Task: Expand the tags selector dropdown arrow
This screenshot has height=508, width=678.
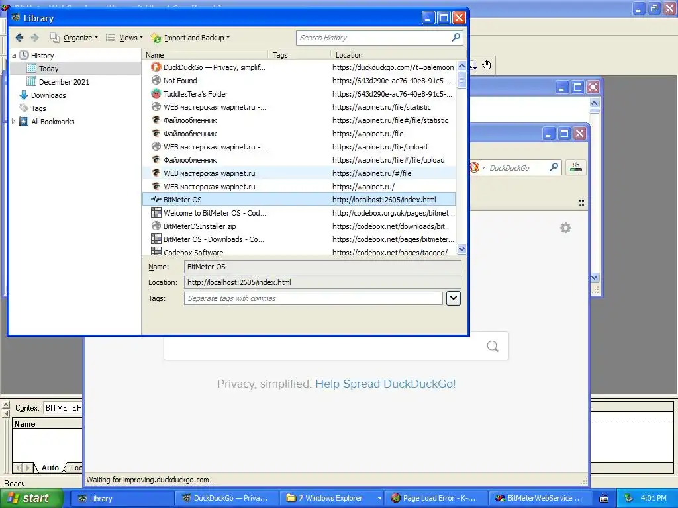Action: tap(453, 298)
